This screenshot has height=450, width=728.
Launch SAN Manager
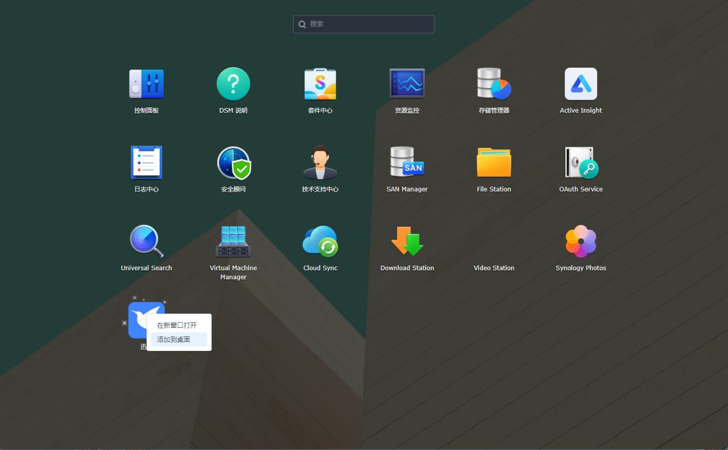coord(407,162)
